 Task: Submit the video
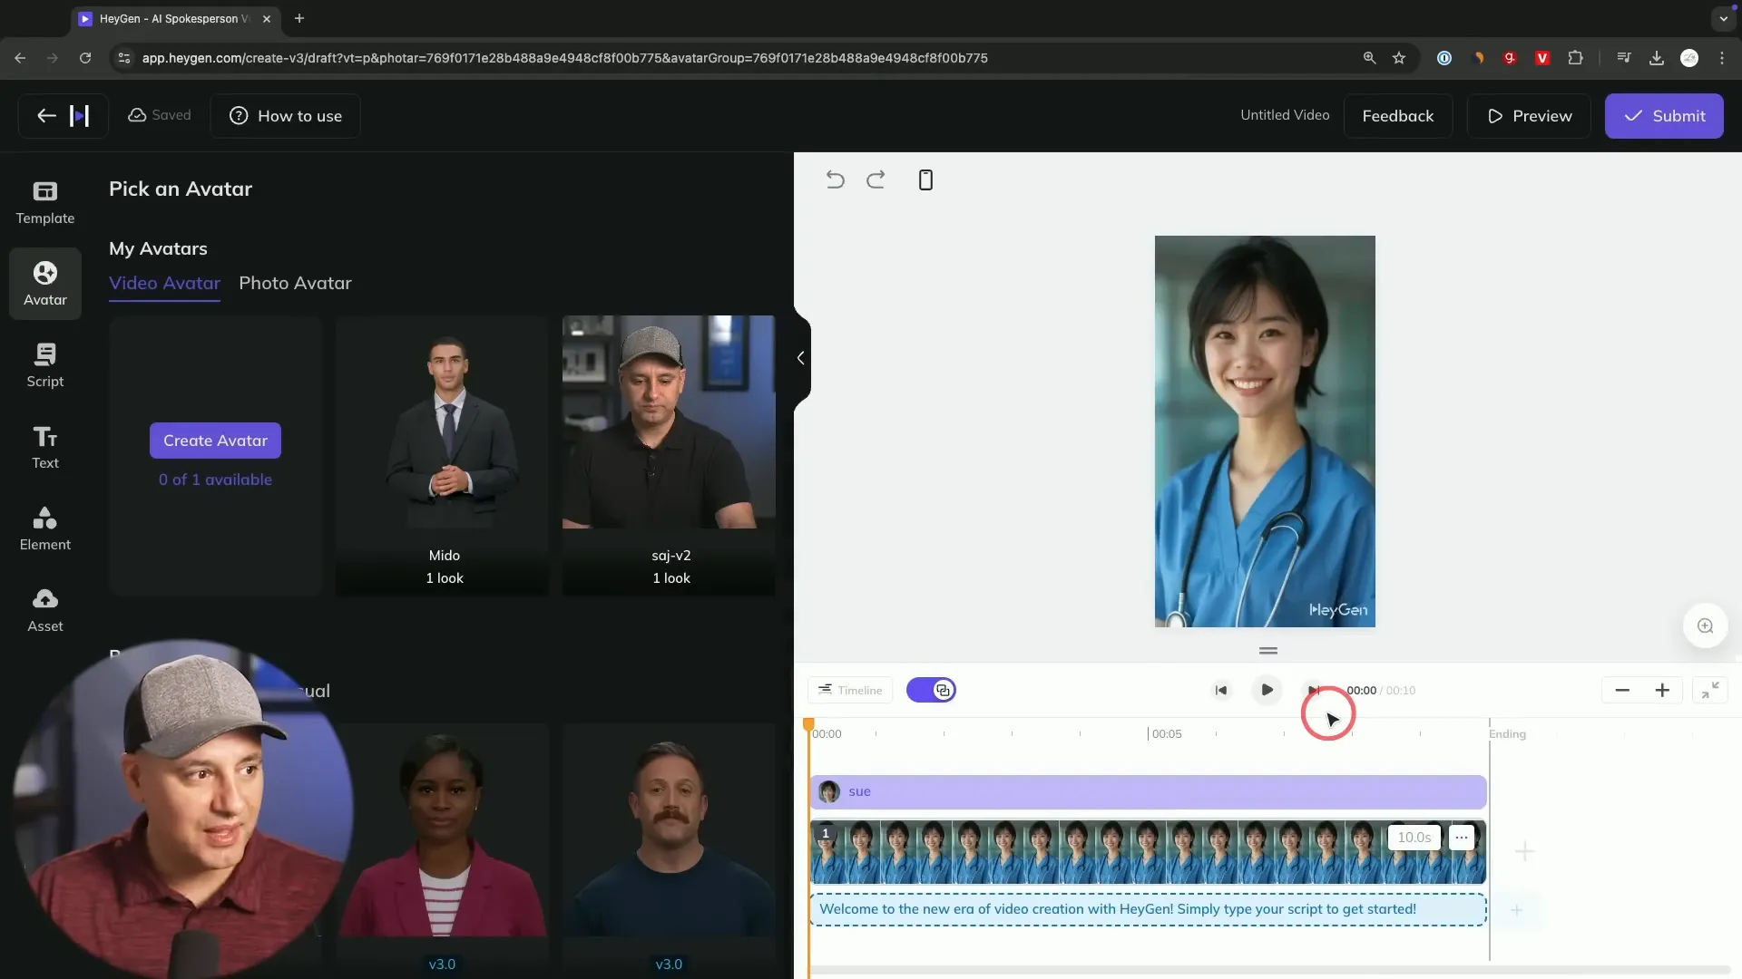pos(1664,116)
